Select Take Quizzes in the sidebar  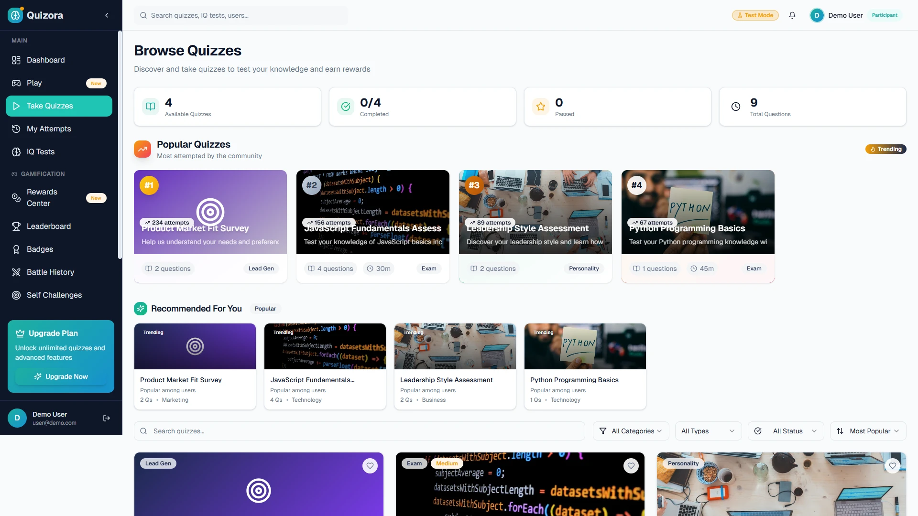click(59, 106)
